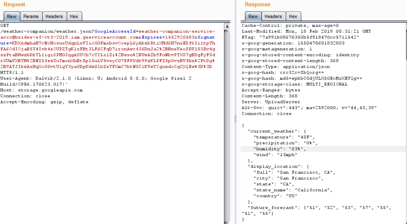Viewport: 407px width, 224px height.
Task: Select the Response Raw tab
Action: pos(253,16)
